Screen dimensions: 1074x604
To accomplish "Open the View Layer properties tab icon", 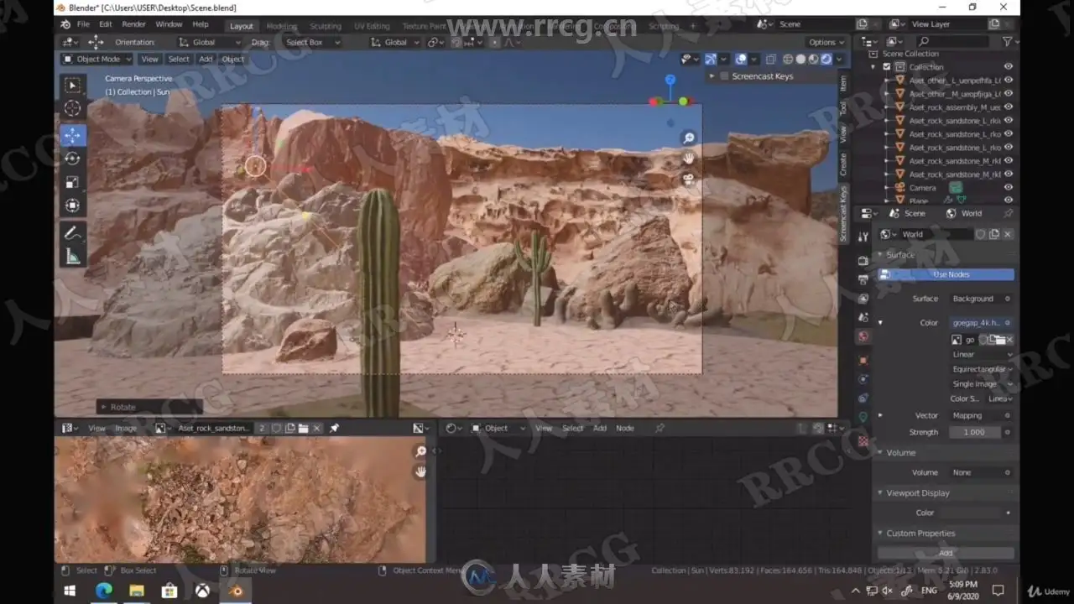I will coord(863,299).
